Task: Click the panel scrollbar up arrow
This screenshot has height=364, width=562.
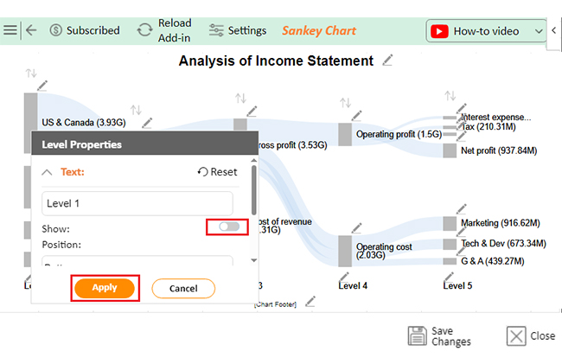Action: coord(253,160)
